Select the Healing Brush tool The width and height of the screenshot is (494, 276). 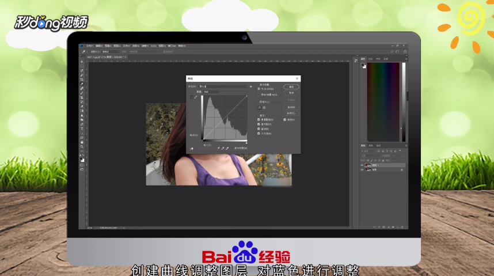(82, 88)
